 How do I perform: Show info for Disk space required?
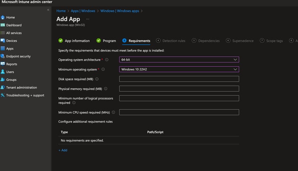click(97, 79)
